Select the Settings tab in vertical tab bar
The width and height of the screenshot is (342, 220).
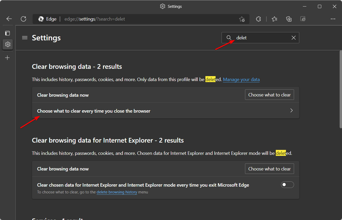(x=8, y=45)
